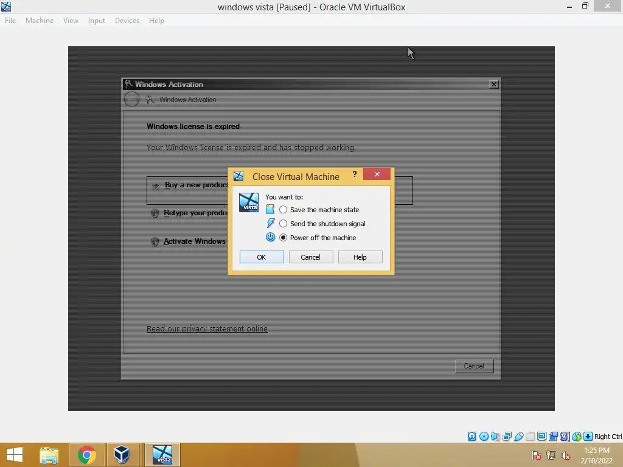Image resolution: width=623 pixels, height=467 pixels.
Task: Open the View menu
Action: (x=71, y=21)
